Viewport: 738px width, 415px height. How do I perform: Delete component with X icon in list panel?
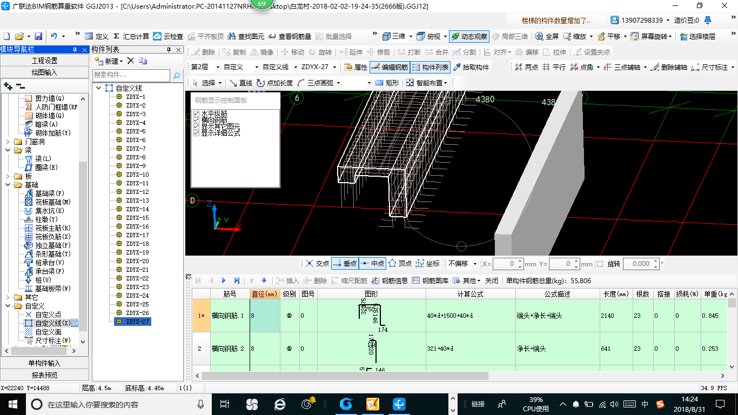coord(131,61)
